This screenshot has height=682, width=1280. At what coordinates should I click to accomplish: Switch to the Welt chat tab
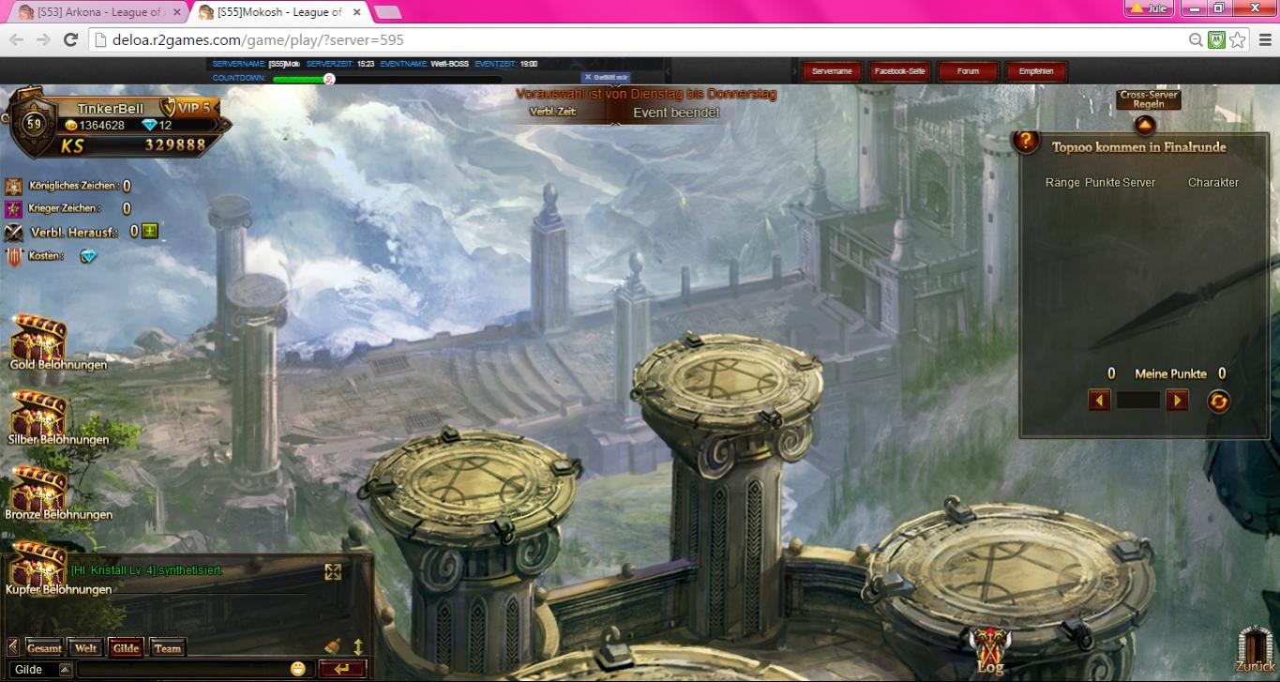[x=85, y=648]
